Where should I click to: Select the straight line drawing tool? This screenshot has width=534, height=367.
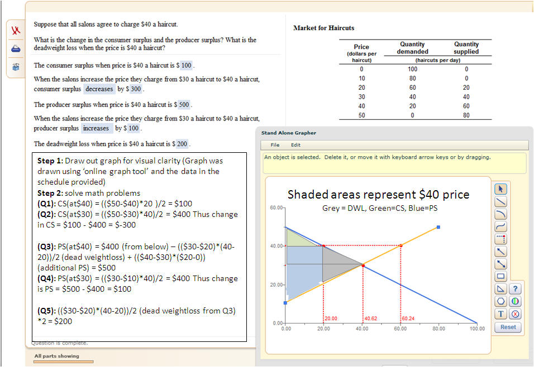click(501, 201)
